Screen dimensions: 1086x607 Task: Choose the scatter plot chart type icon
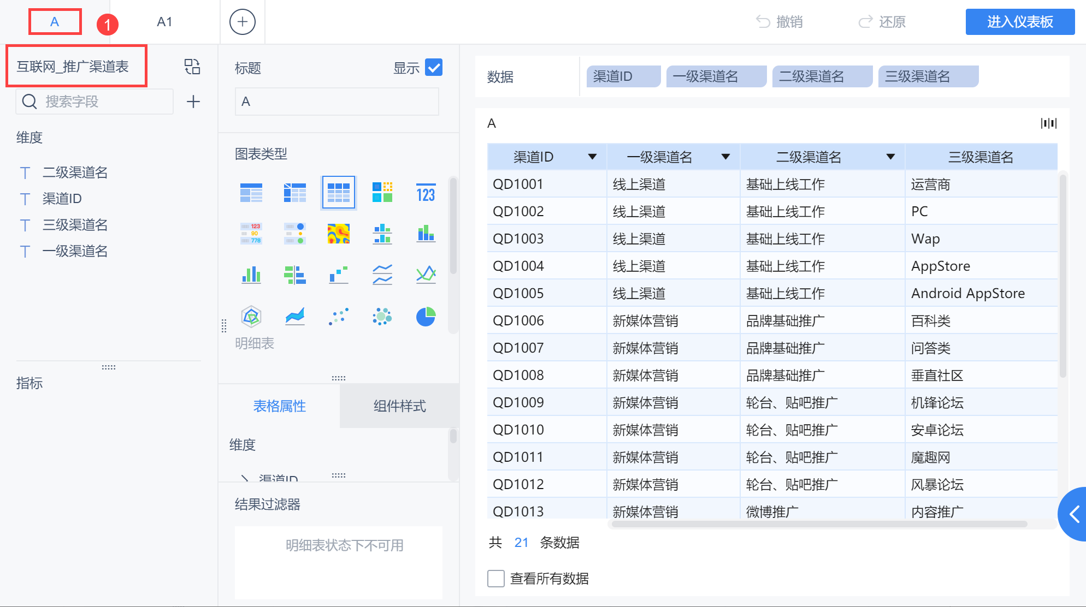coord(338,317)
